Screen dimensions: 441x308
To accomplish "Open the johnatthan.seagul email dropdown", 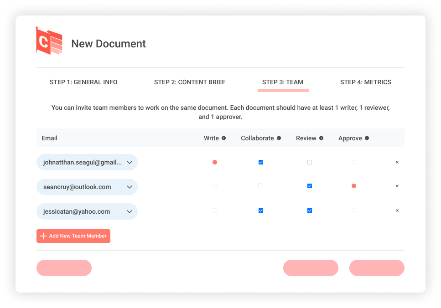I will tap(130, 162).
